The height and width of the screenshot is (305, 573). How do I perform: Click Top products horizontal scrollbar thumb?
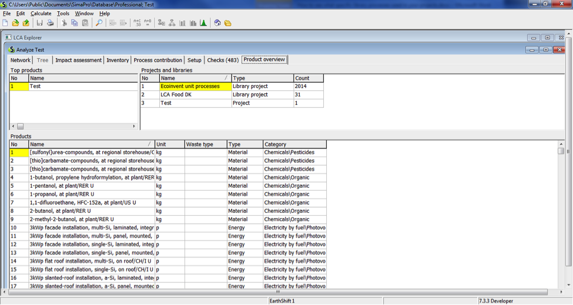(21, 126)
